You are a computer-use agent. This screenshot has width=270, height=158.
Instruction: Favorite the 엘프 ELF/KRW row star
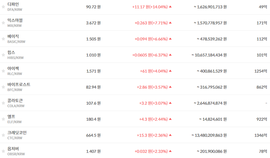coord(3,119)
